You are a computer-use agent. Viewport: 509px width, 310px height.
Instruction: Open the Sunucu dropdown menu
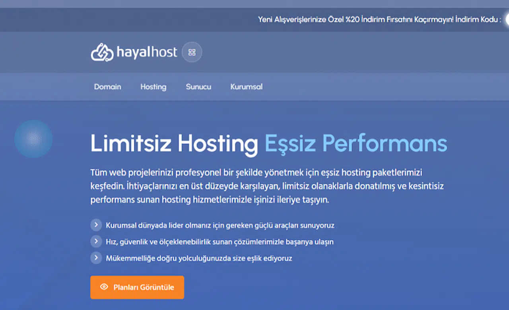[198, 87]
